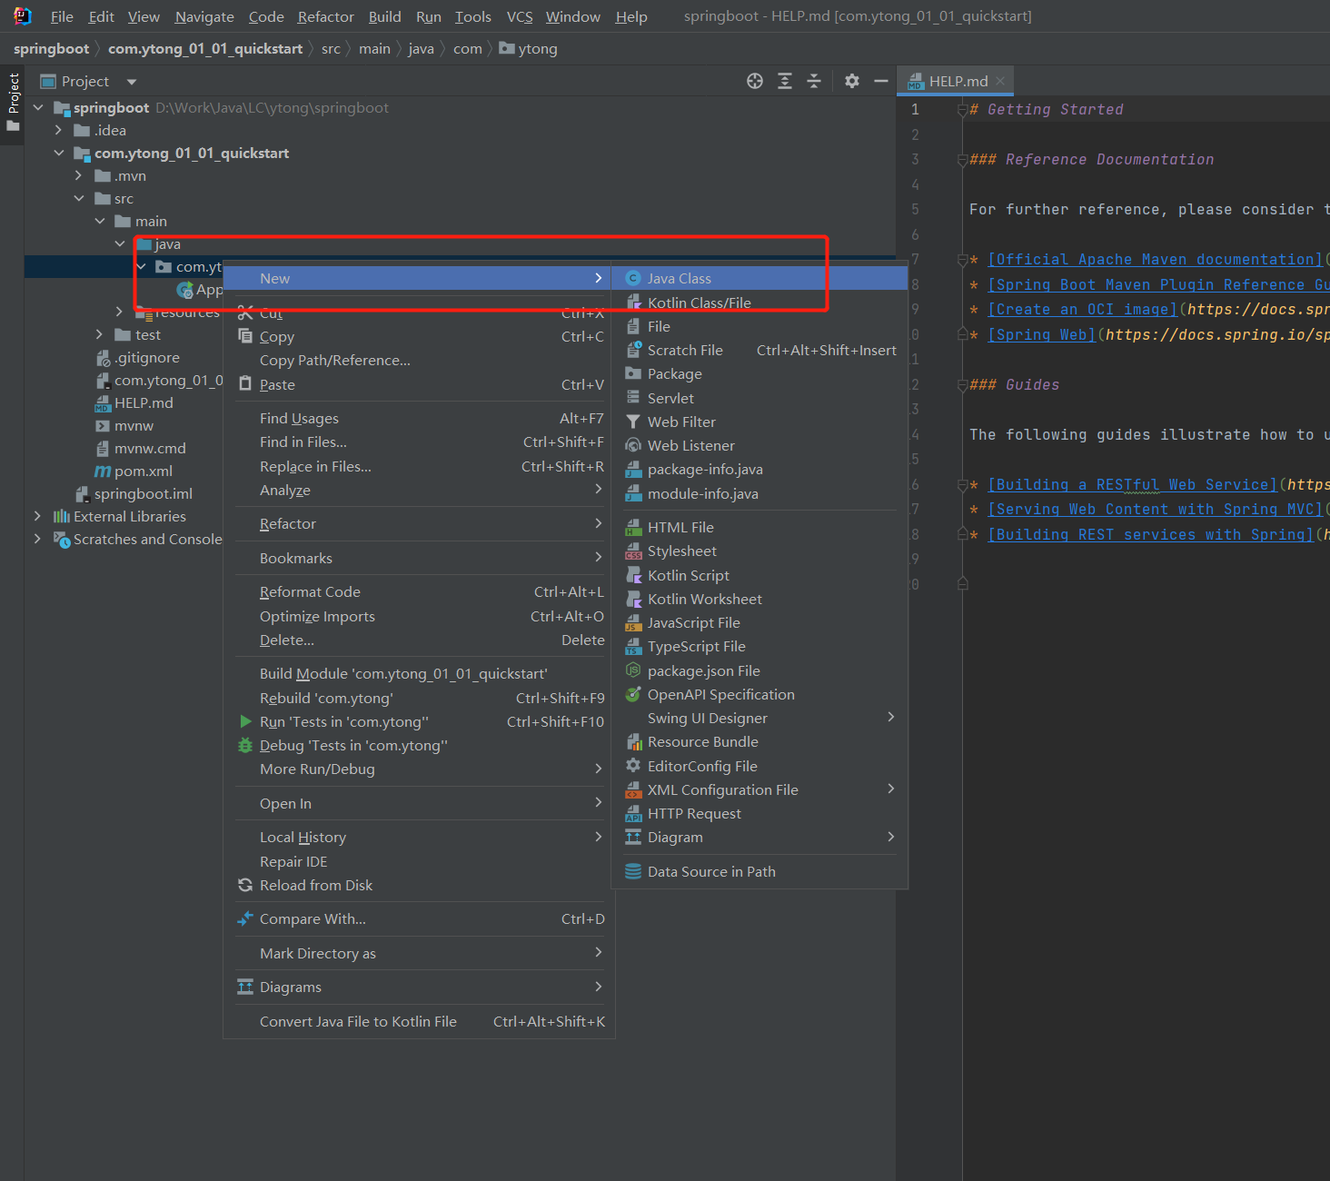Close the HELP.md editor tab
The width and height of the screenshot is (1330, 1181).
point(1000,81)
